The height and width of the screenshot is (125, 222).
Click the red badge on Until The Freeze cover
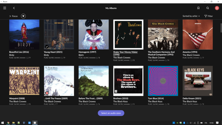47,93
